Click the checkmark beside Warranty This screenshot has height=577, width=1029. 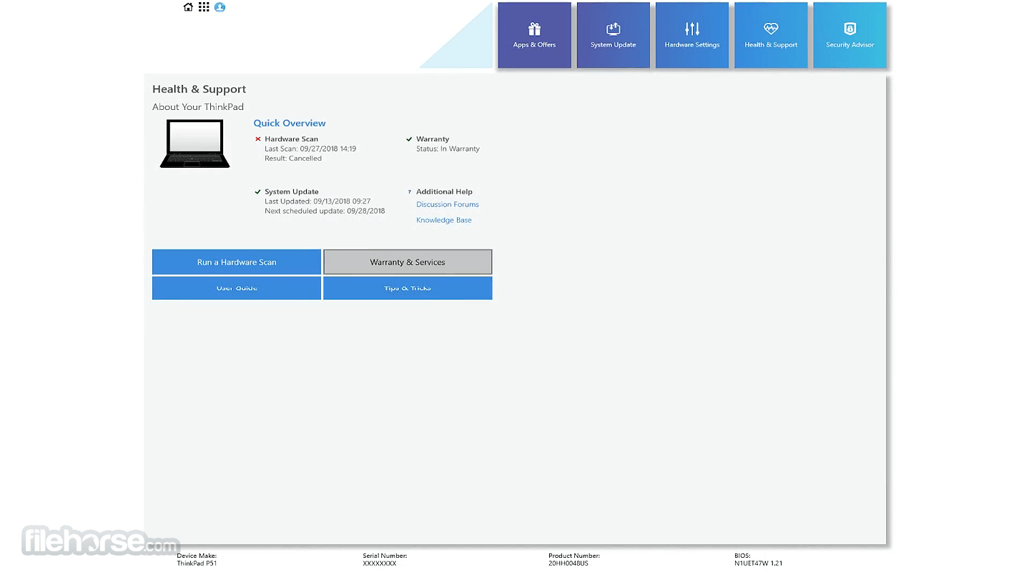click(x=410, y=139)
